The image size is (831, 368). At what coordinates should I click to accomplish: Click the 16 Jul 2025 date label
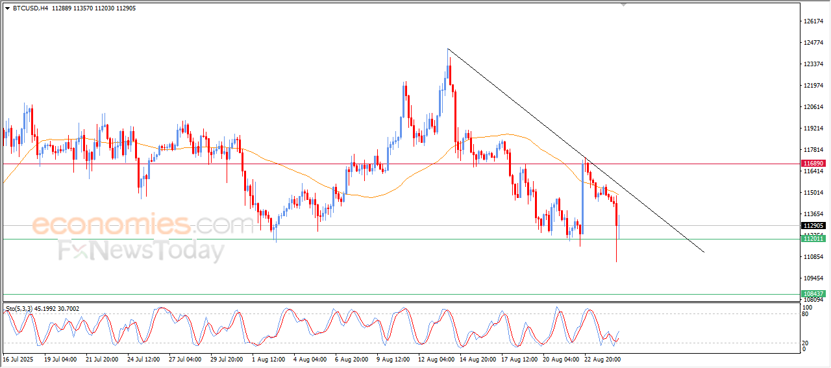click(18, 358)
